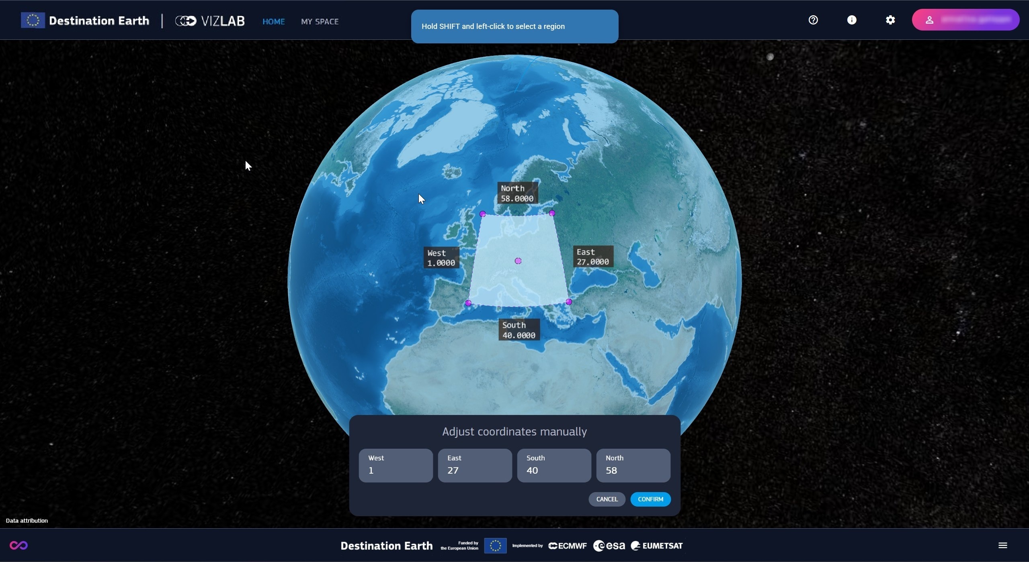The height and width of the screenshot is (562, 1029).
Task: Focus the West coordinate field
Action: pyautogui.click(x=396, y=466)
